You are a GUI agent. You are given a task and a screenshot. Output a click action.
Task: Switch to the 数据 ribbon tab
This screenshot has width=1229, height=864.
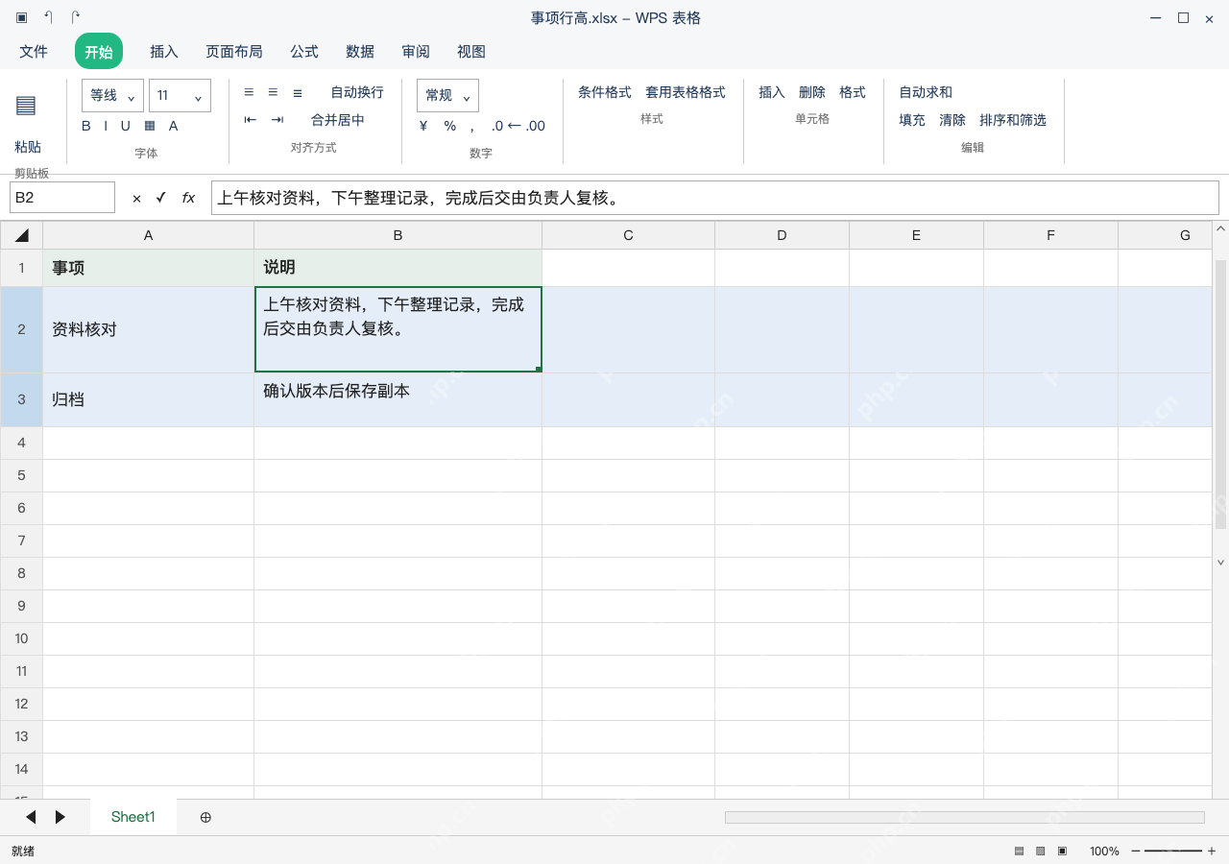click(x=360, y=52)
